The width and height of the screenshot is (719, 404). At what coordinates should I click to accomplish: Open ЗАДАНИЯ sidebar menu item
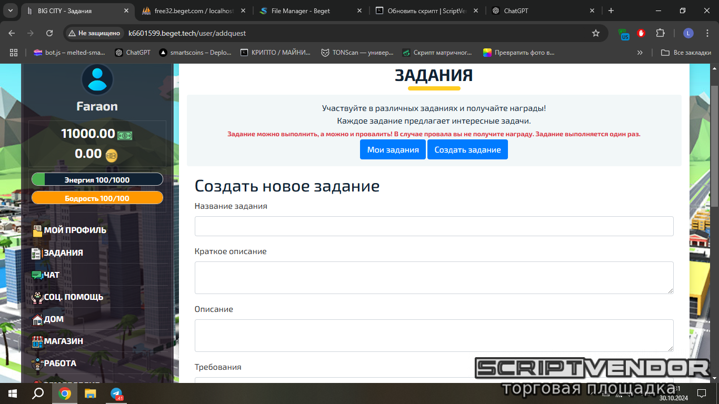click(x=57, y=253)
